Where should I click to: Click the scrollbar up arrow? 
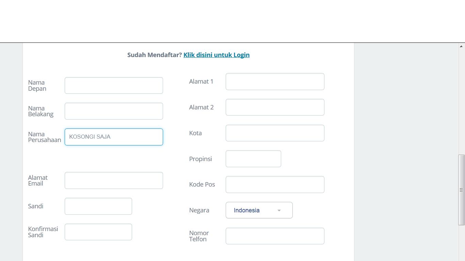(462, 46)
